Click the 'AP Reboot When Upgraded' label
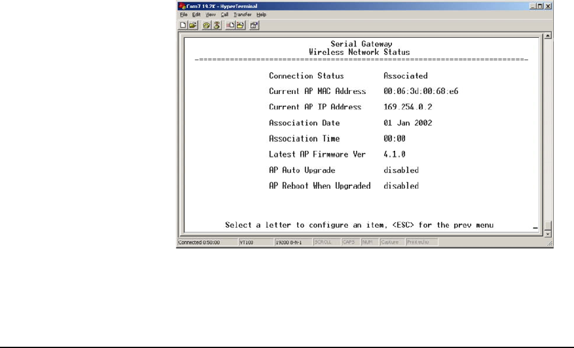Viewport: 574px width, 348px height. [x=319, y=186]
